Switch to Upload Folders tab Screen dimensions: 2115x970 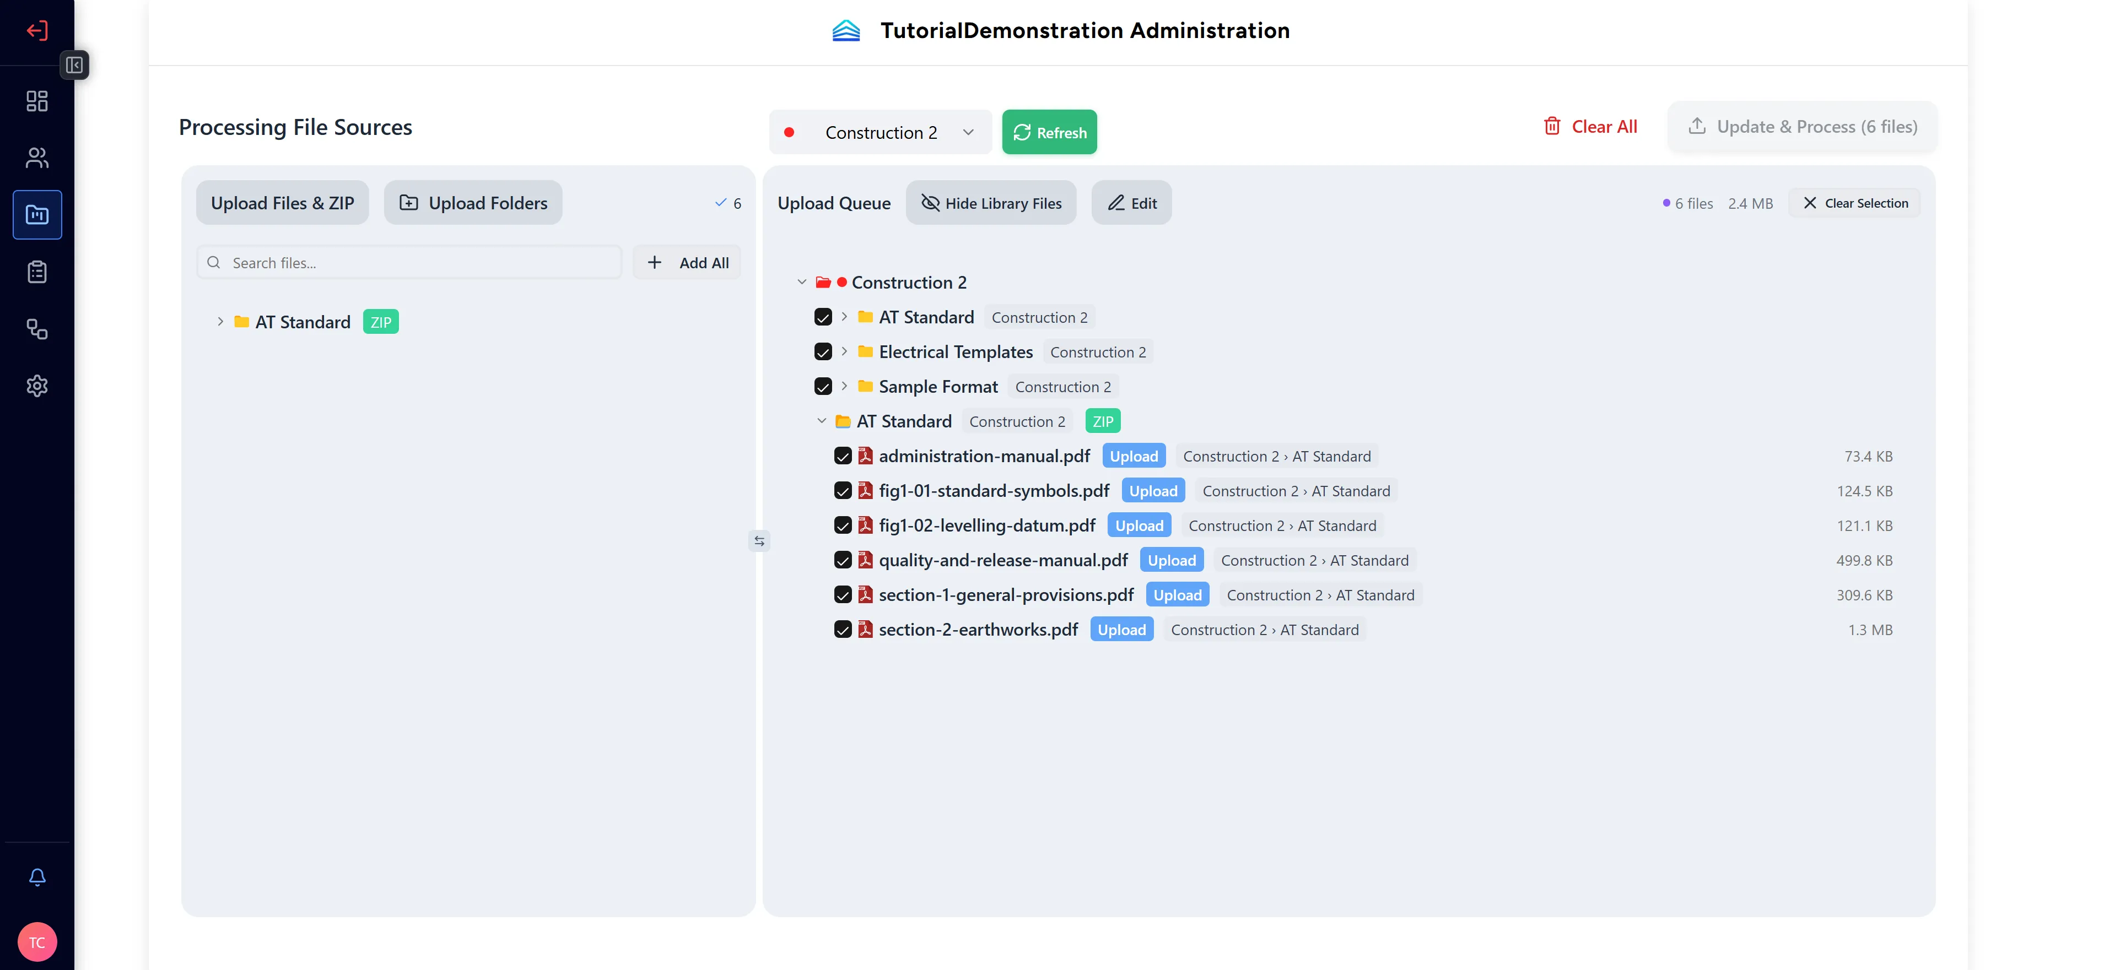pos(472,203)
